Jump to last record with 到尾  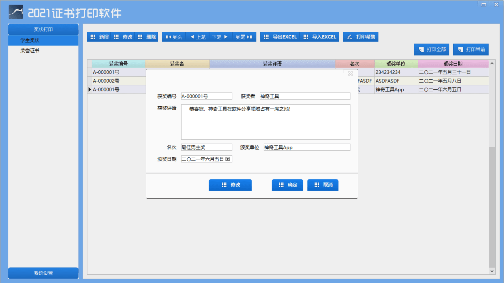click(x=244, y=37)
